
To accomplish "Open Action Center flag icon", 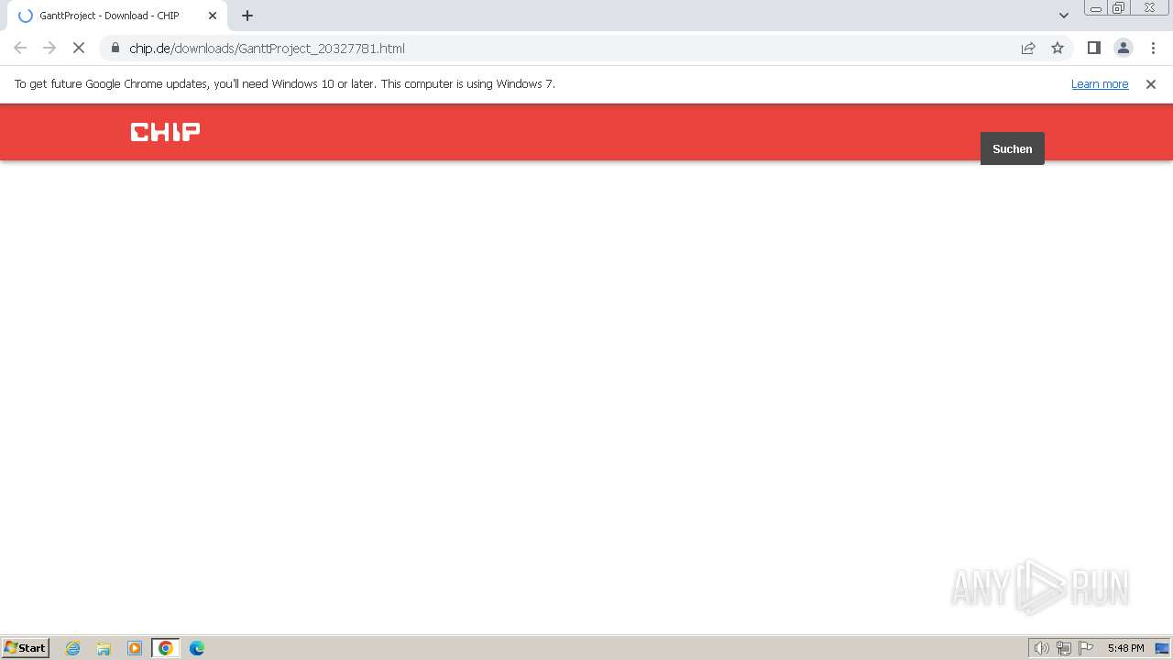I will click(x=1086, y=648).
